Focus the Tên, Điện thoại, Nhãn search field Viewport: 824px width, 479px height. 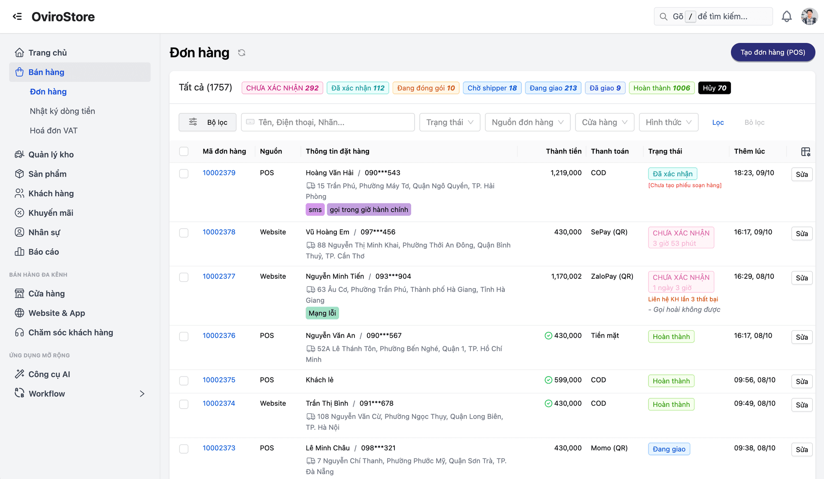coord(328,122)
